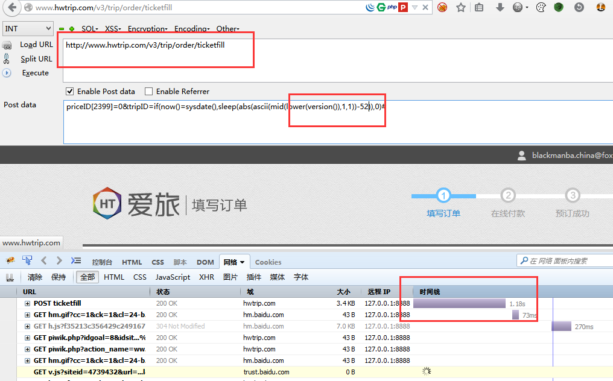Click the red blocked-script toolbar icon
This screenshot has width=613, height=381.
(x=442, y=7)
